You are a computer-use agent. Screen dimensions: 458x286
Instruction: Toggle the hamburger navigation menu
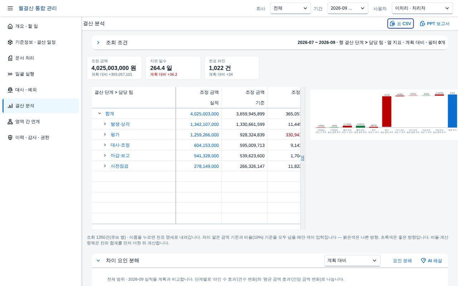click(10, 8)
